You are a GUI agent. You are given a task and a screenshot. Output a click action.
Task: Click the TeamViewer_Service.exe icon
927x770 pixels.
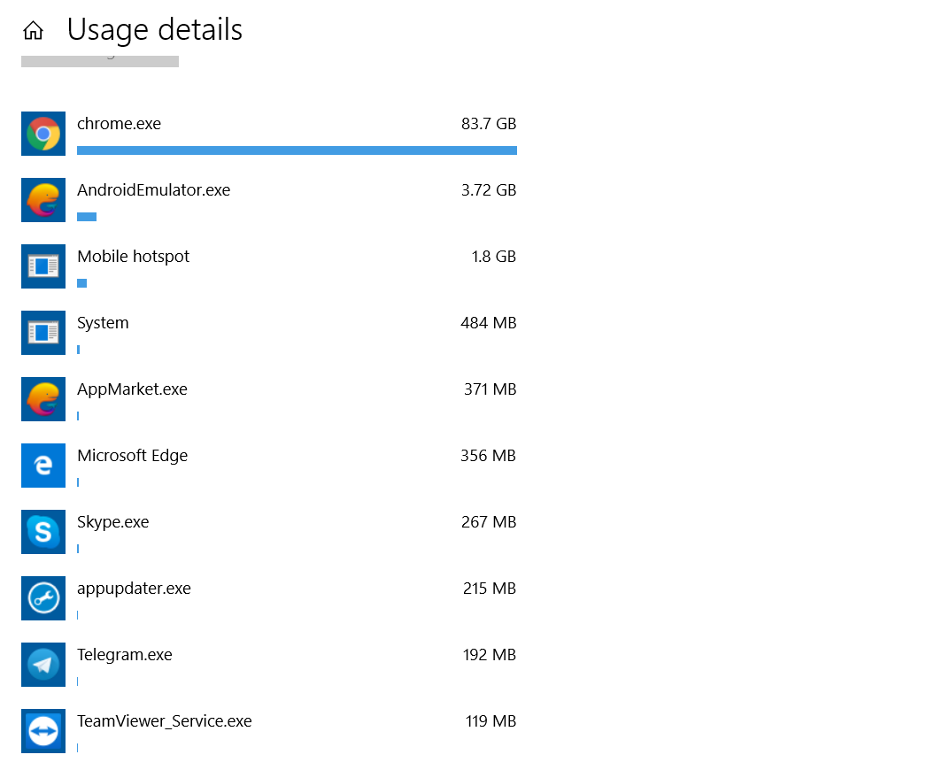(43, 731)
